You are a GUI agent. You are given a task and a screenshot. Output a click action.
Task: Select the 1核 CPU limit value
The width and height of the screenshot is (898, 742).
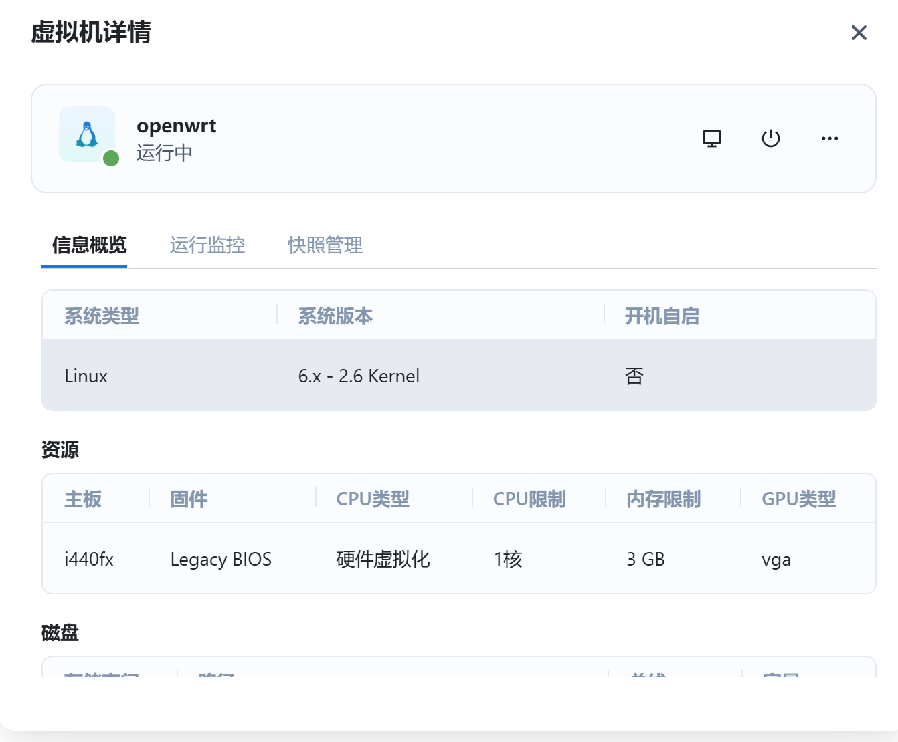[508, 559]
